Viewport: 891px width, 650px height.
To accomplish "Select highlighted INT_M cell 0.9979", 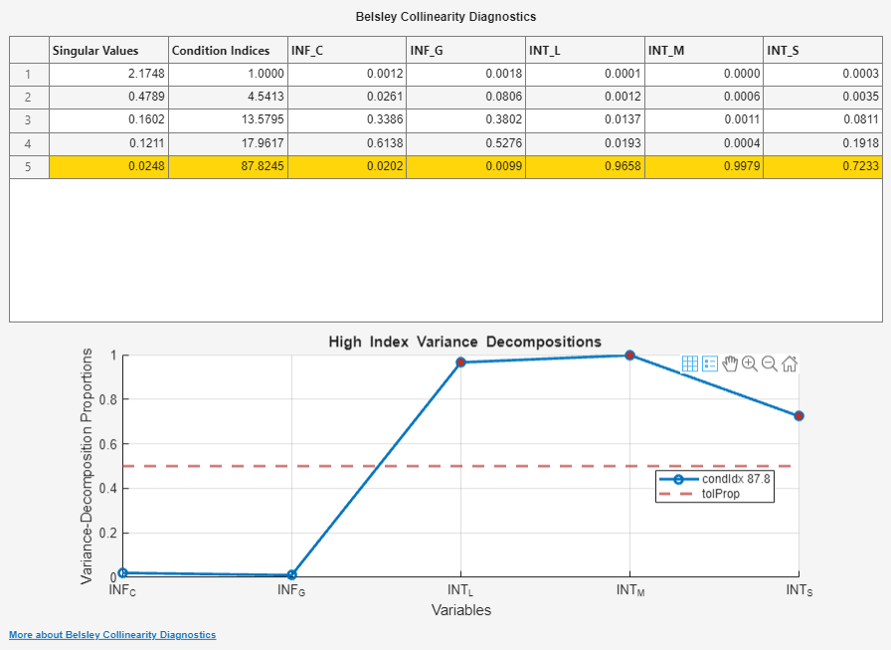I will point(704,167).
